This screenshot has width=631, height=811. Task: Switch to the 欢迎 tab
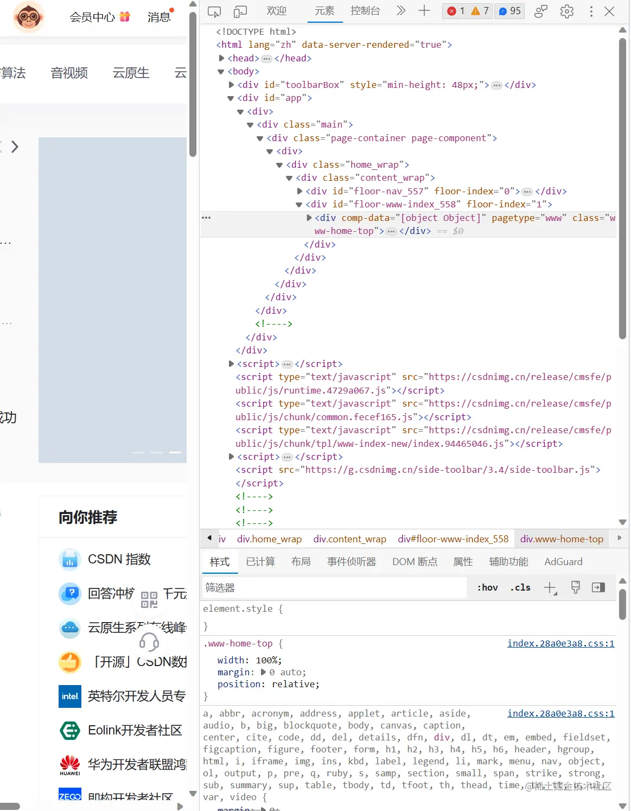[276, 11]
